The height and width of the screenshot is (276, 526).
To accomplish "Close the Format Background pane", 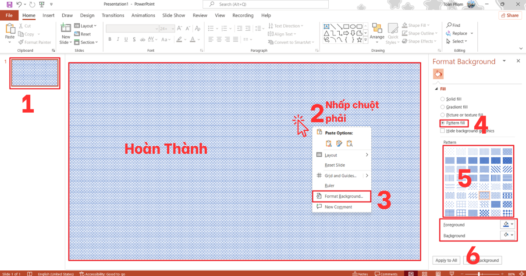I will coord(519,61).
